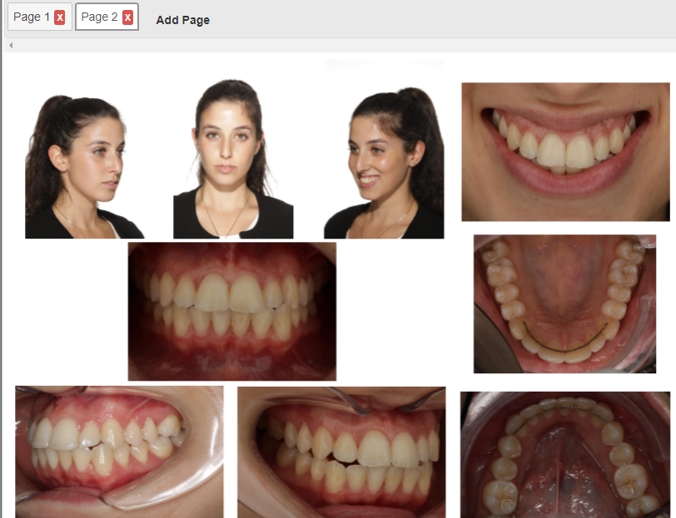Click Add Page to create a page
Screen dimensions: 676x518
click(182, 20)
